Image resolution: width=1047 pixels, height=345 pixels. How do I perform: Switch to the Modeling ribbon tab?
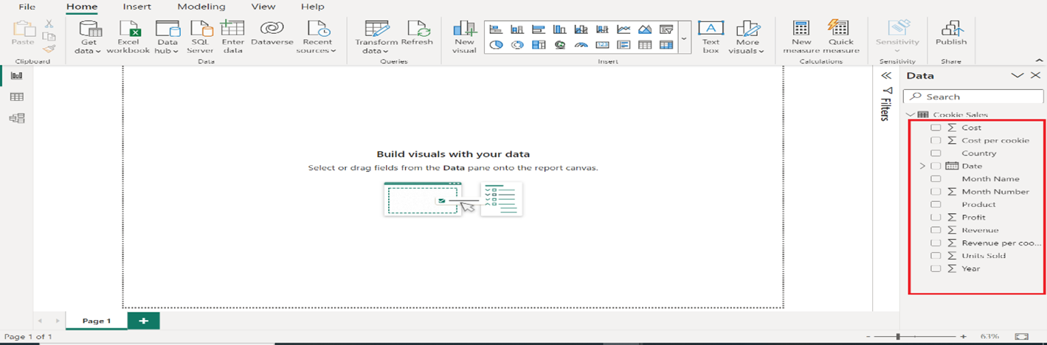pyautogui.click(x=201, y=7)
